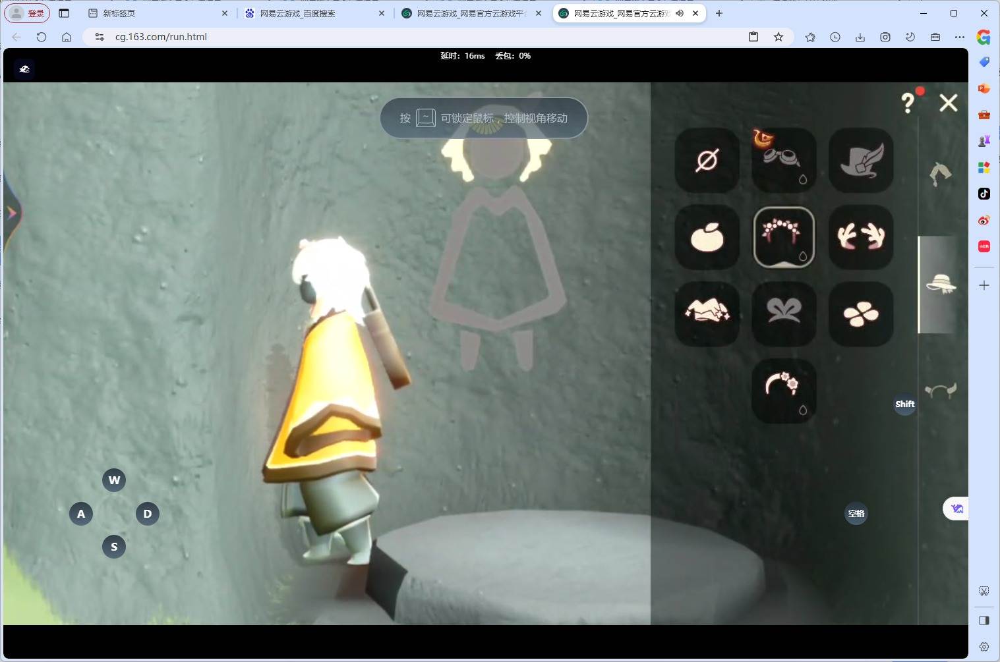Open the browser more options menu

(960, 37)
